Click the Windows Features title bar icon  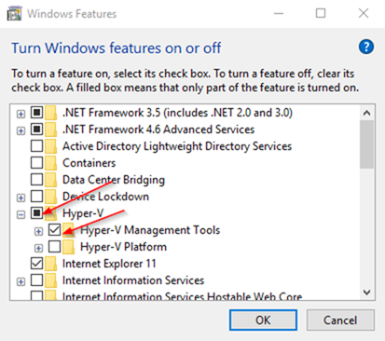click(15, 14)
